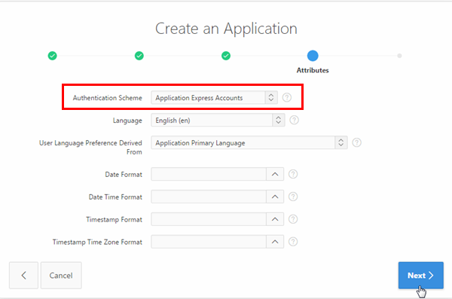This screenshot has width=452, height=299.
Task: Click the Date Format label
Action: pyautogui.click(x=124, y=175)
